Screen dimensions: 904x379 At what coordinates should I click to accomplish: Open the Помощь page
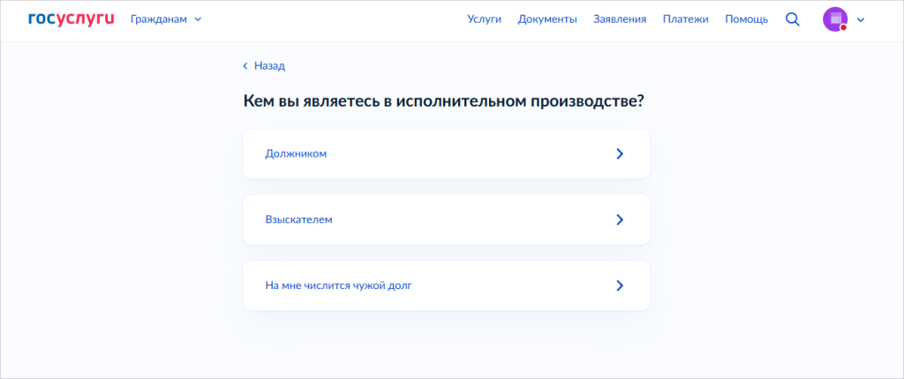tap(746, 19)
